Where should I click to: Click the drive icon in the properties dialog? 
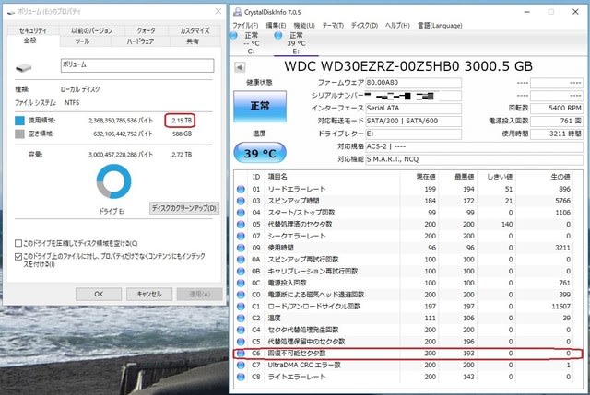coord(24,68)
